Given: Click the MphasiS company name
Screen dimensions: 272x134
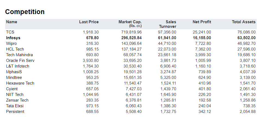Looking at the screenshot, I should click(14, 72).
